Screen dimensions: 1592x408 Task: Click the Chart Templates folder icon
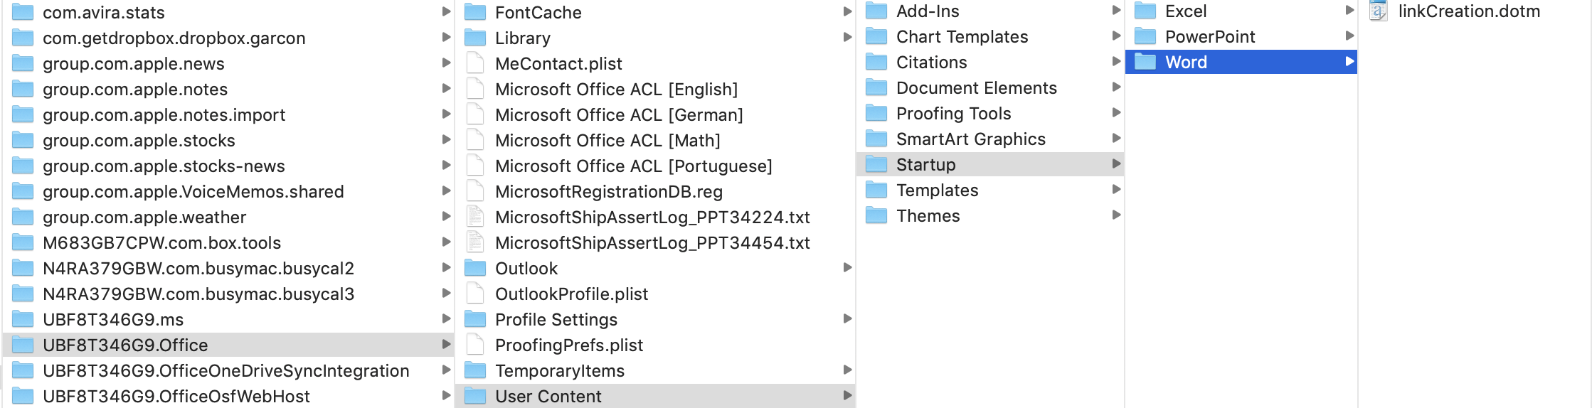coord(876,36)
